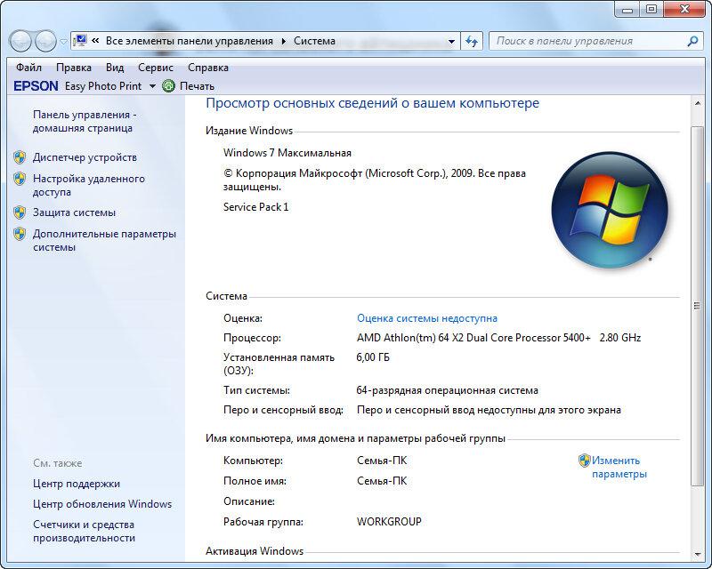The width and height of the screenshot is (712, 569).
Task: Click '64-разрядная операционная система' text
Action: [448, 390]
